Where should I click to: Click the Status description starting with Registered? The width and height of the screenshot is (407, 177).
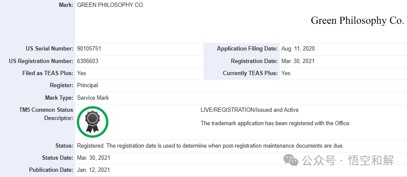click(x=210, y=145)
